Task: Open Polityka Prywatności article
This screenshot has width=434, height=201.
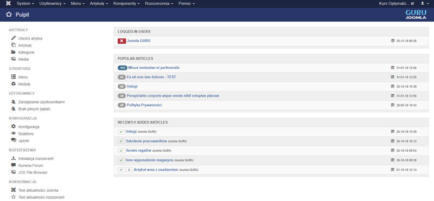Action: pos(144,105)
